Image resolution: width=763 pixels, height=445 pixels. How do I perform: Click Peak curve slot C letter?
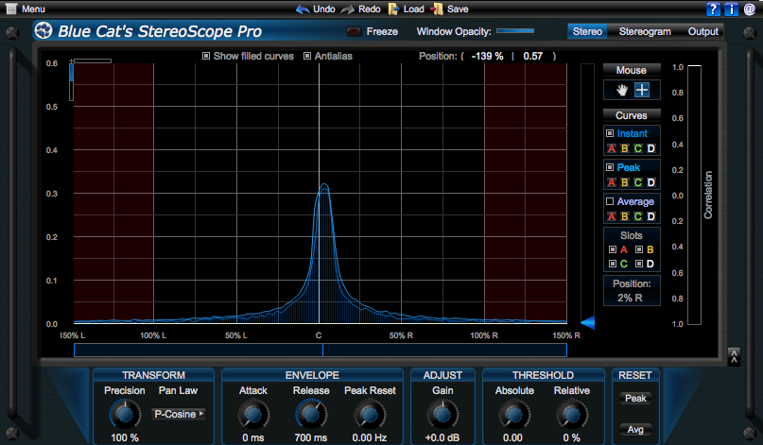point(638,182)
